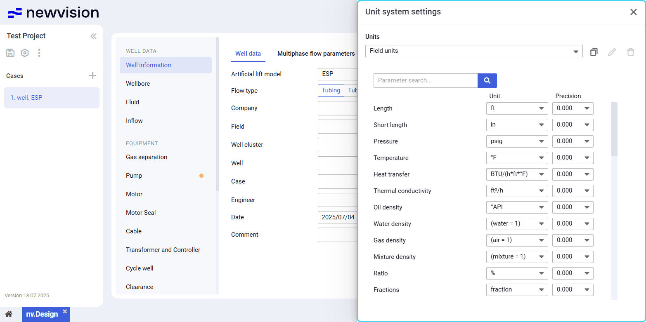The width and height of the screenshot is (646, 322).
Task: Expand the Pressure unit dropdown
Action: tap(517, 141)
